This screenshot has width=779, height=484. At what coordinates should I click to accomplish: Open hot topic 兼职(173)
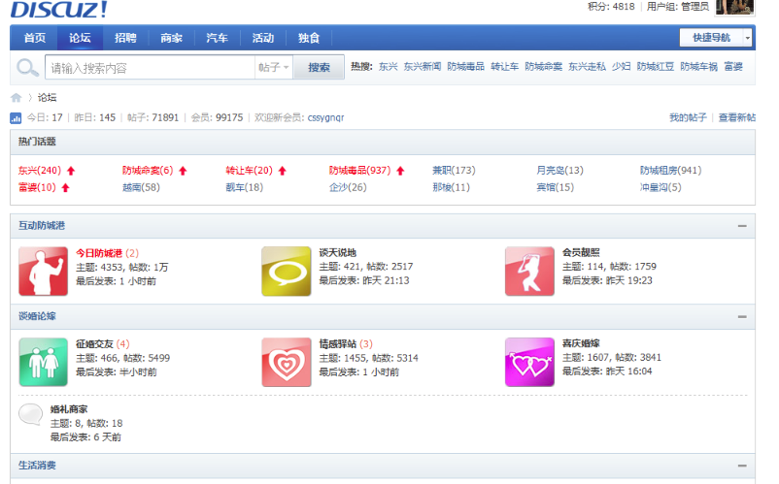pos(454,171)
